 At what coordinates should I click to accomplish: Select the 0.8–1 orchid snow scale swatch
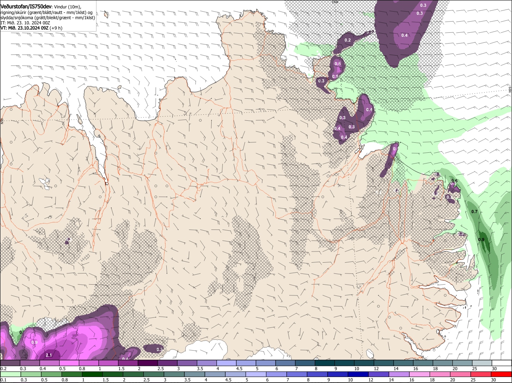click(89, 363)
